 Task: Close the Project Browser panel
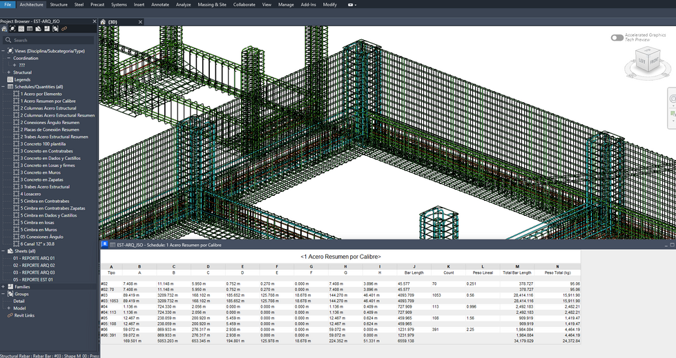93,21
